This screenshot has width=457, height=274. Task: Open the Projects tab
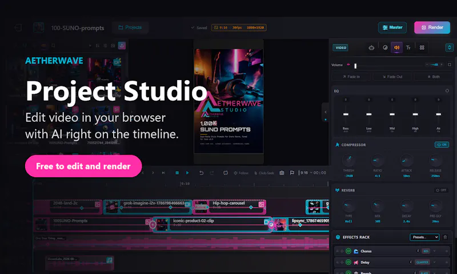[130, 27]
